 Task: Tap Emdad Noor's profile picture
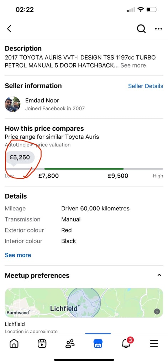tap(12, 104)
